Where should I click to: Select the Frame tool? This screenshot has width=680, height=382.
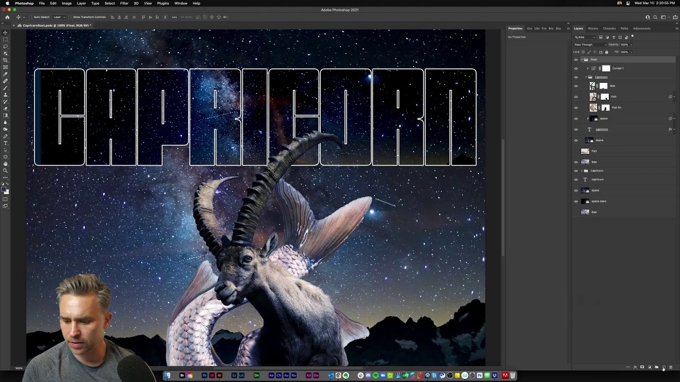coord(5,66)
